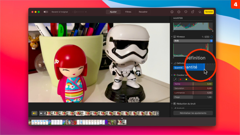Screen dimensions: 240x135
Task: Open the Recadrer tab
Action: pyautogui.click(x=143, y=12)
